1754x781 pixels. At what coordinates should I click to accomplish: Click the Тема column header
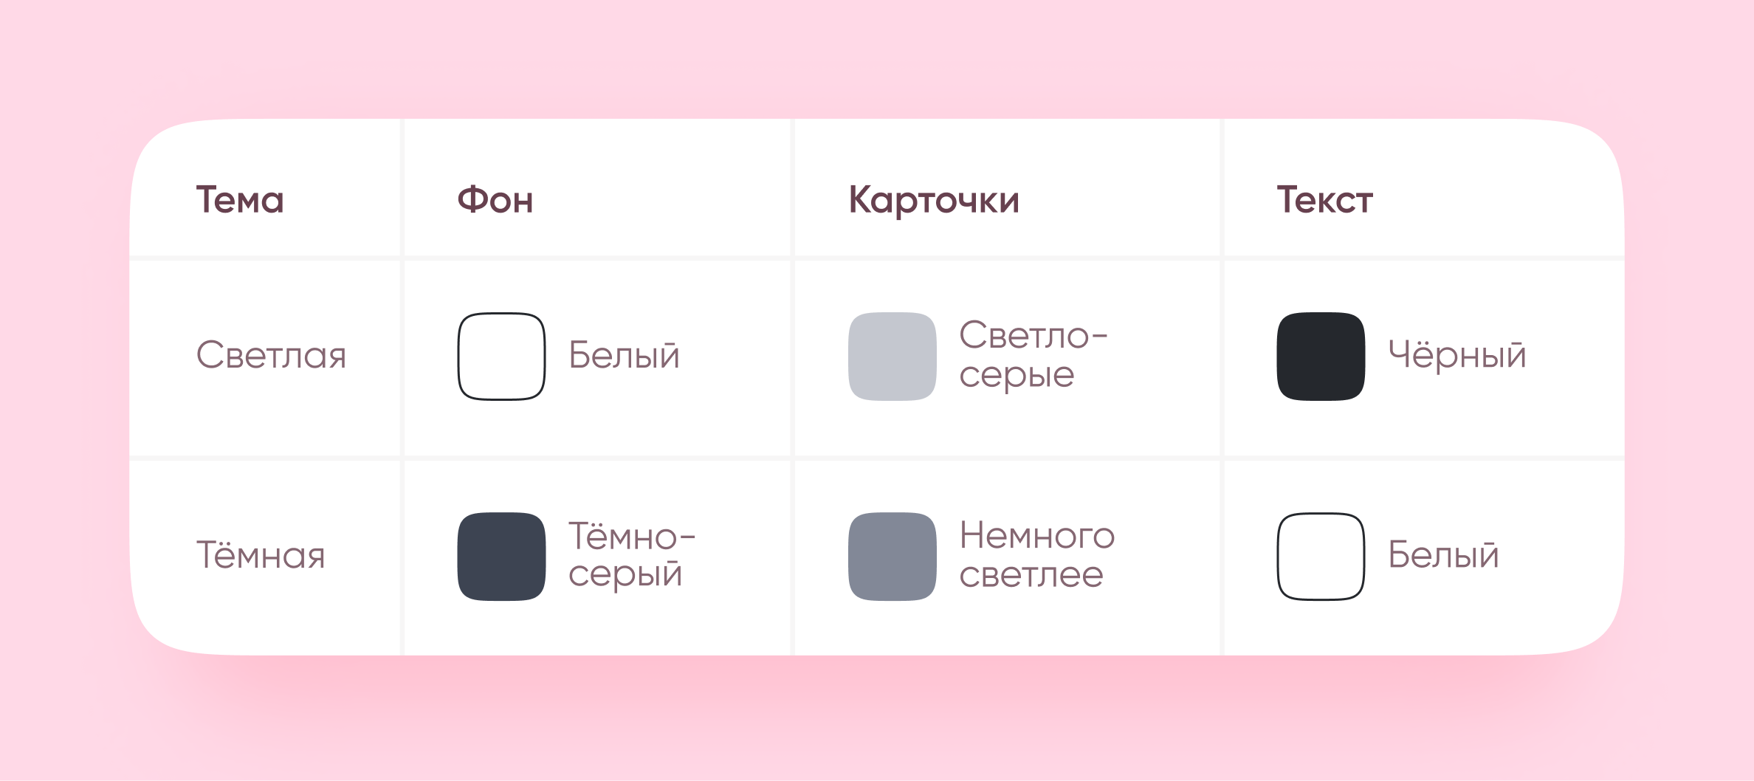tap(240, 200)
